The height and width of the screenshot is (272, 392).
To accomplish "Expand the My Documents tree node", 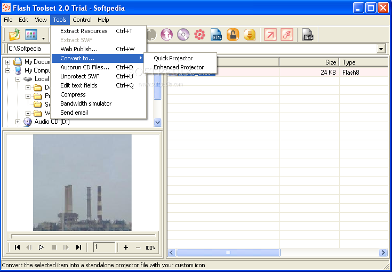I will tap(8, 62).
